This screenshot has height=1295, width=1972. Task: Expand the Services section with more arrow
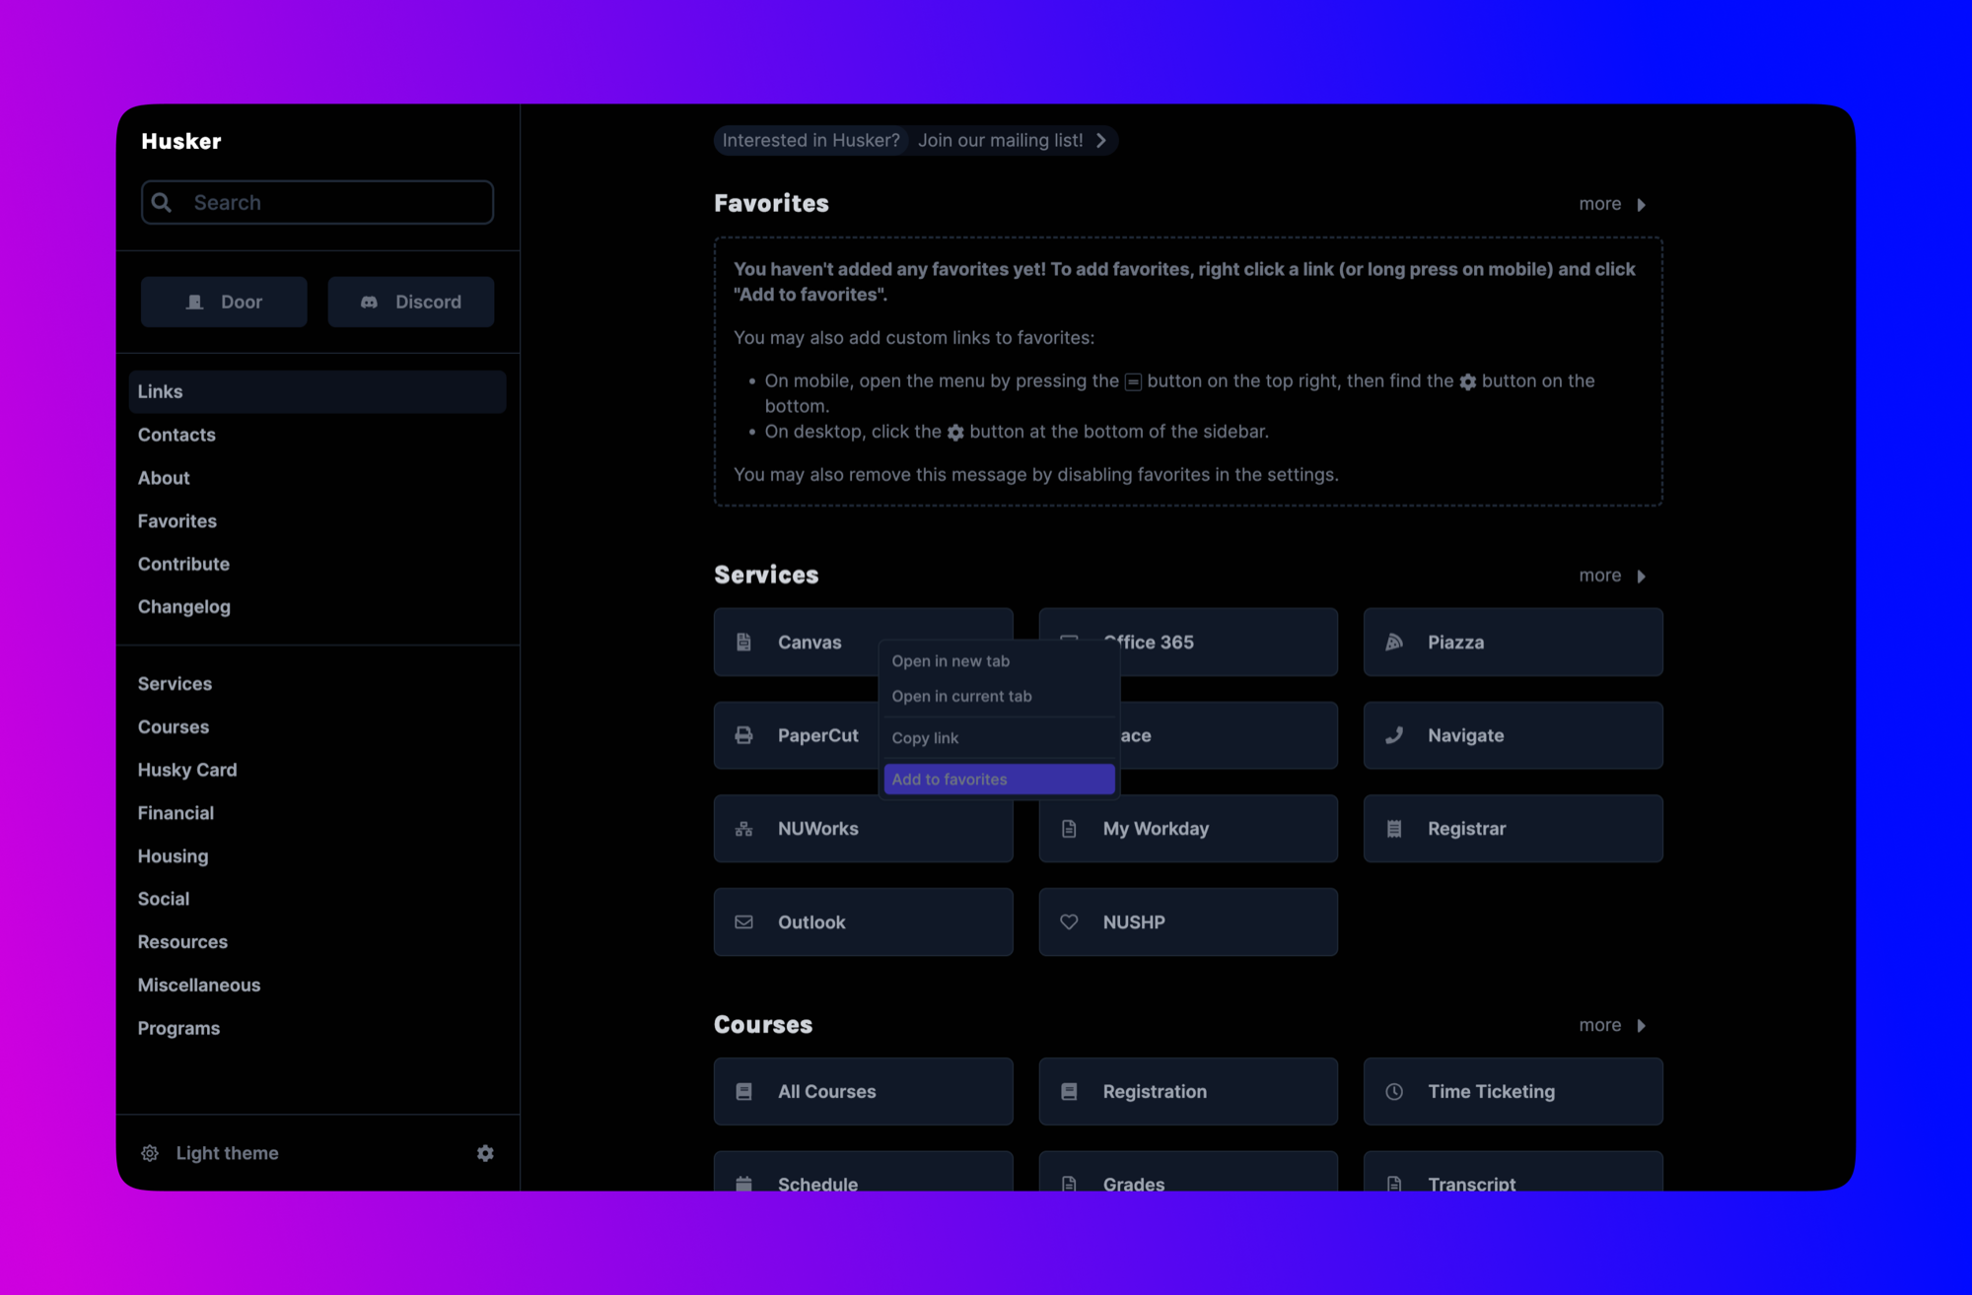pos(1611,576)
